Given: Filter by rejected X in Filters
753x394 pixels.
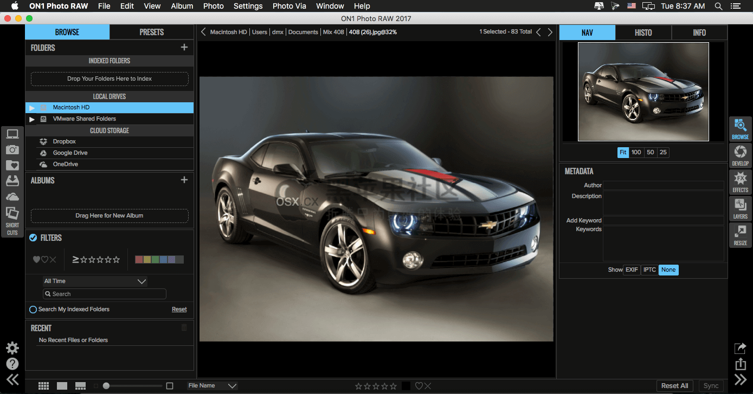Looking at the screenshot, I should point(53,260).
